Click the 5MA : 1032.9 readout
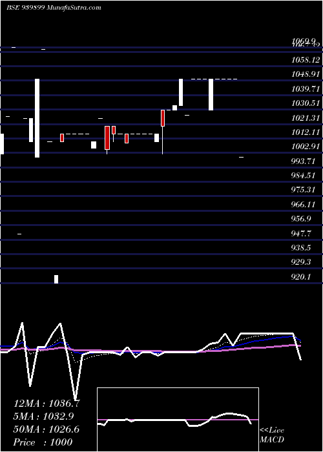323x452 pixels. (x=43, y=416)
